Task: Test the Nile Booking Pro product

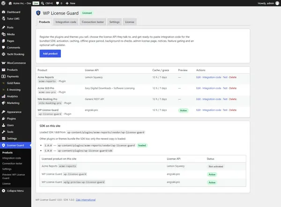Action: pyautogui.click(x=225, y=99)
